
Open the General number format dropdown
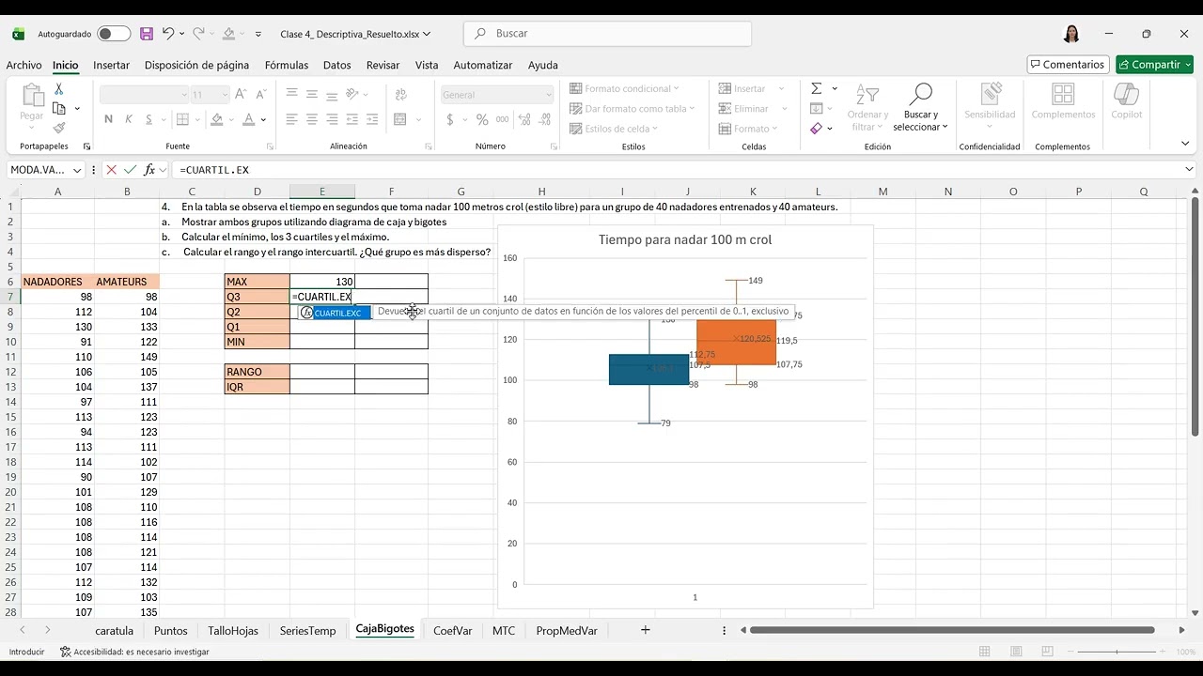click(548, 95)
